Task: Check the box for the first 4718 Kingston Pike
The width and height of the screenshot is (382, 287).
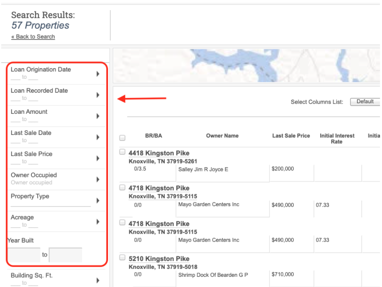Action: coord(122,187)
